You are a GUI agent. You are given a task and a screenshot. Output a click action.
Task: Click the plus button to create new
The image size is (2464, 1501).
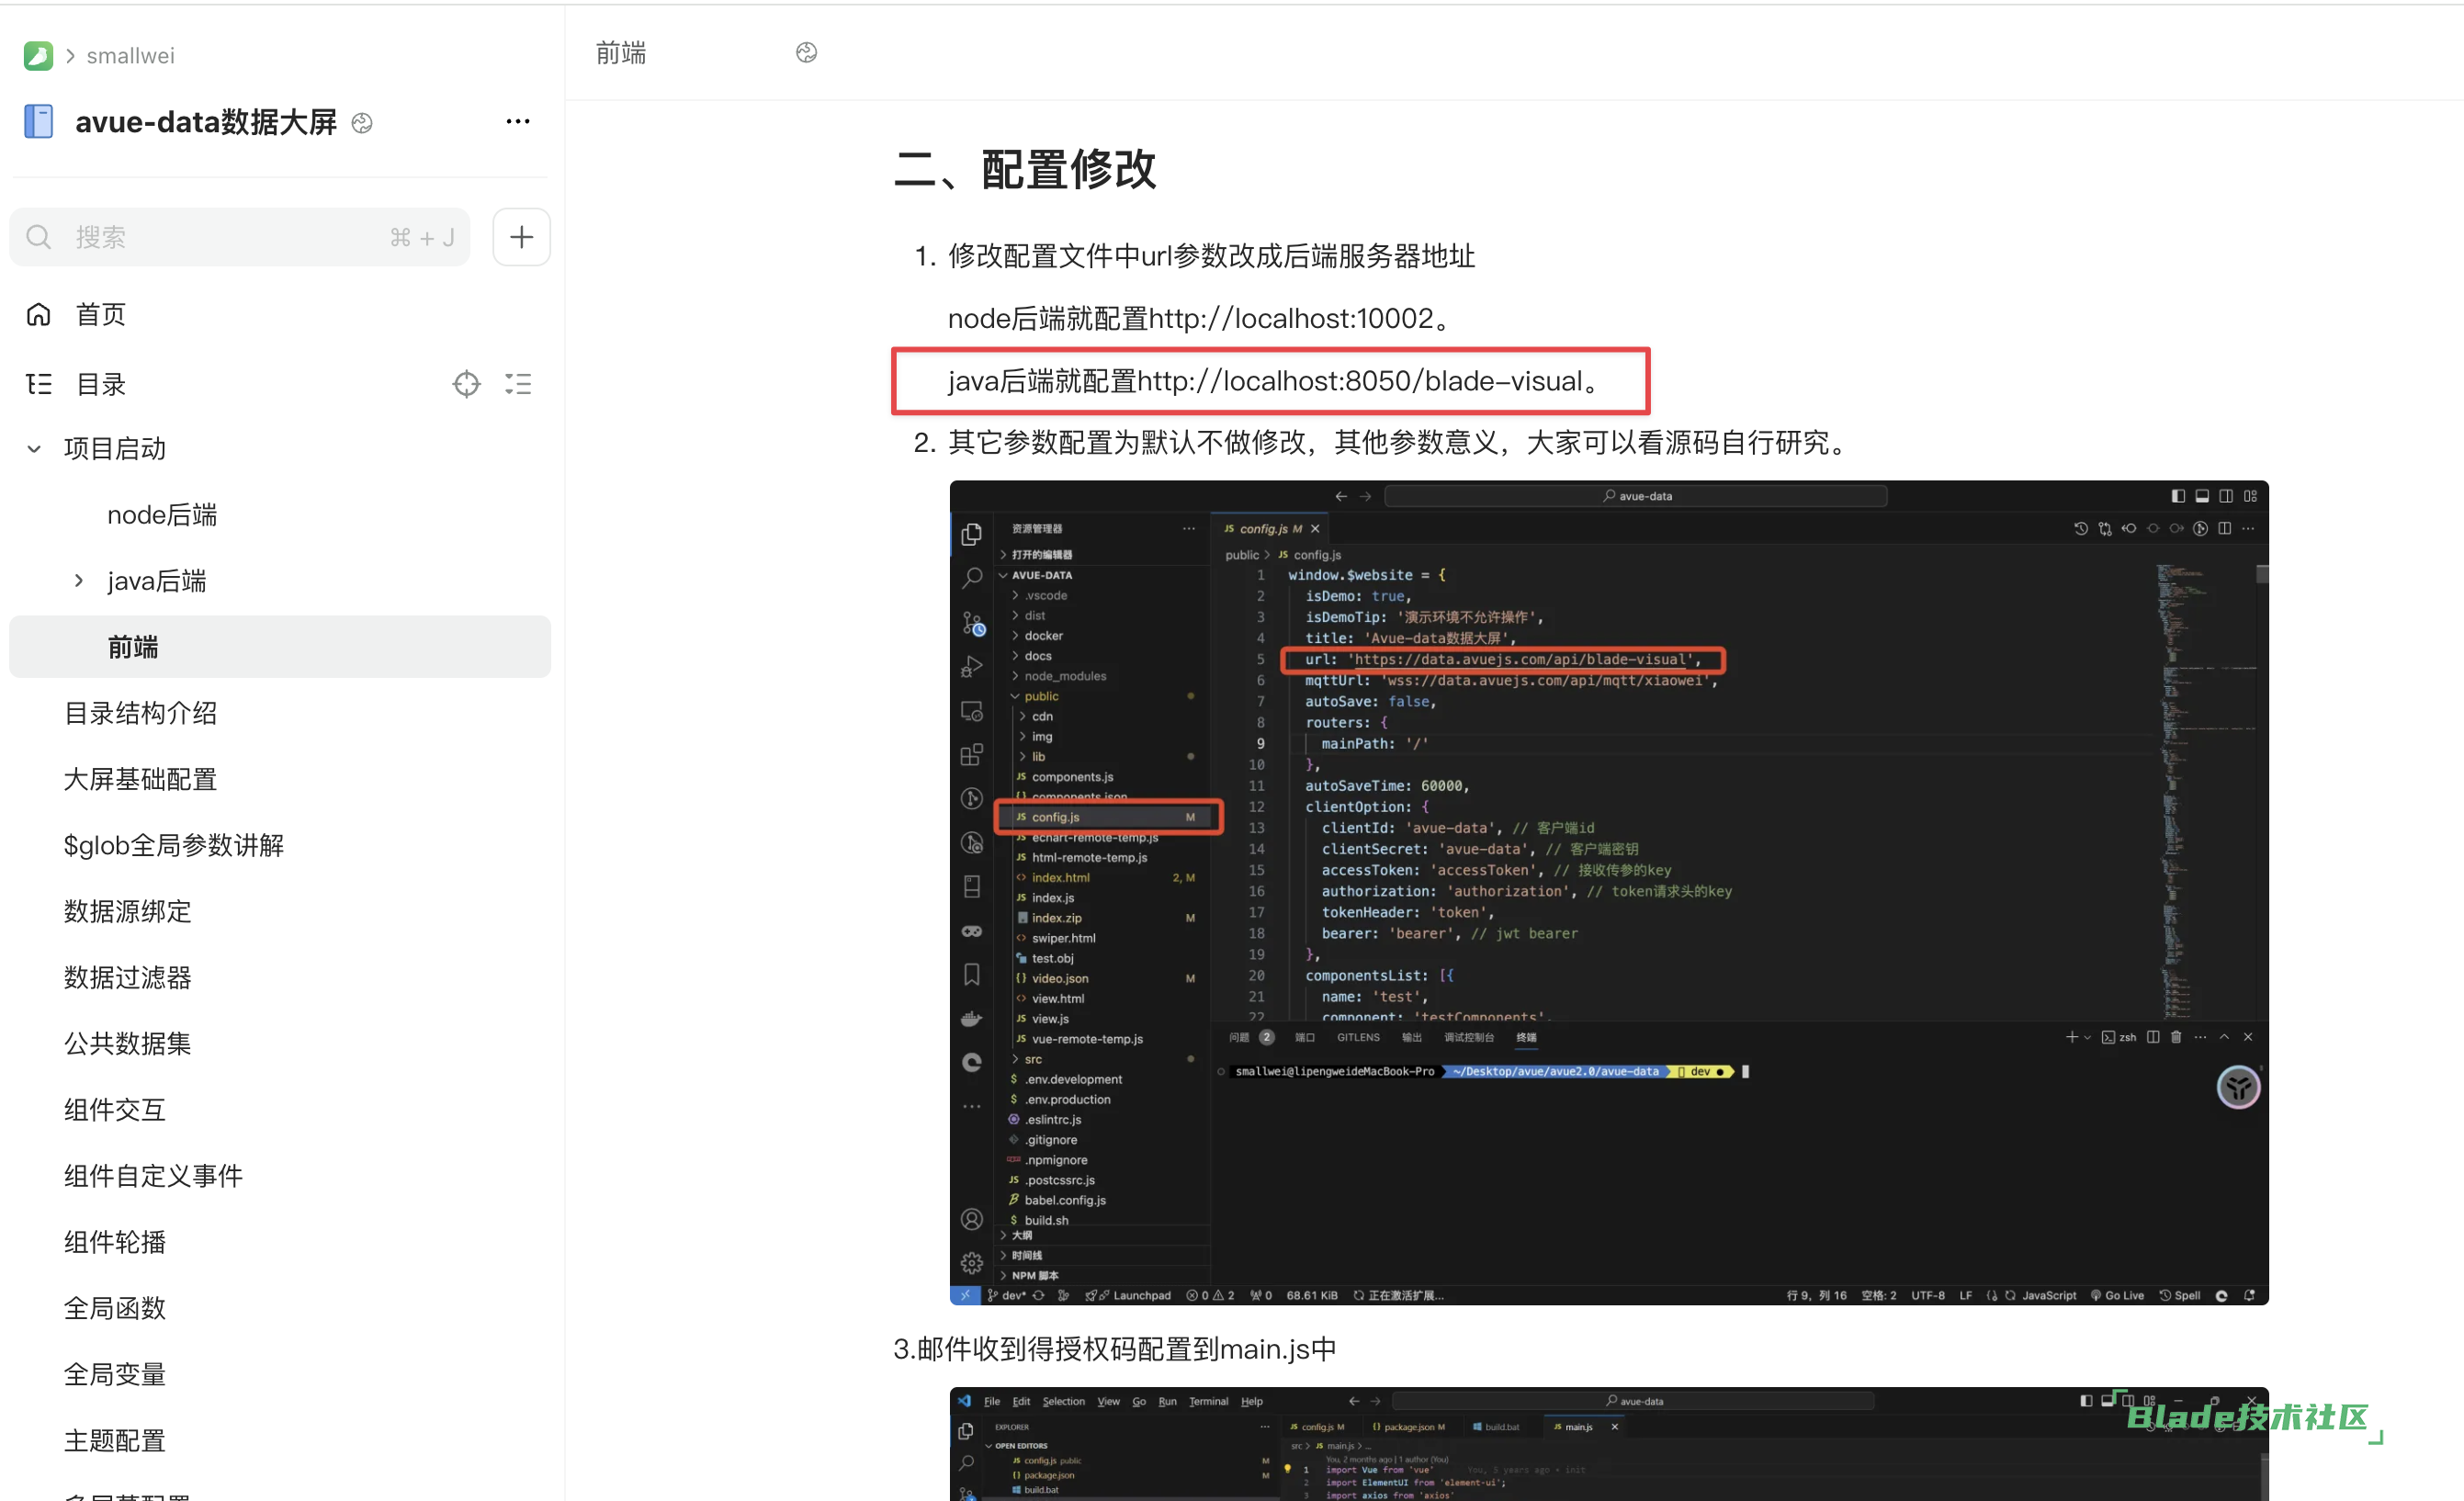[521, 237]
